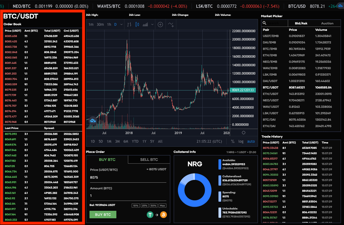The image size is (344, 225).
Task: Select ETH/USDT pair in Market Picker
Action: (301, 94)
